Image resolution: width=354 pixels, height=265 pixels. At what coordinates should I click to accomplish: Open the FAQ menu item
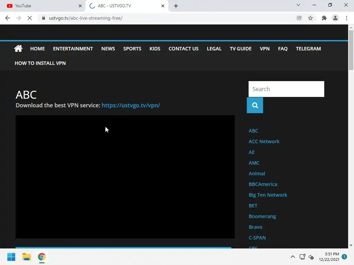pos(283,49)
